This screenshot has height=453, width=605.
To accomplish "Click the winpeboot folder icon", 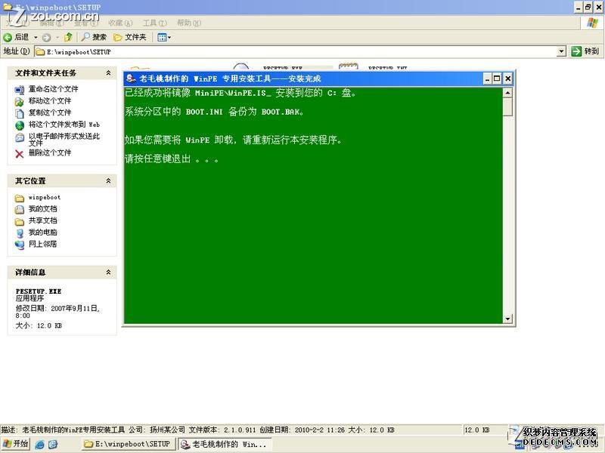I will pyautogui.click(x=20, y=199).
